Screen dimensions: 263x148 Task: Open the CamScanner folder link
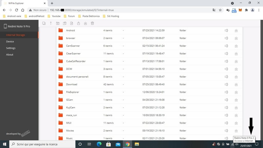point(73,46)
